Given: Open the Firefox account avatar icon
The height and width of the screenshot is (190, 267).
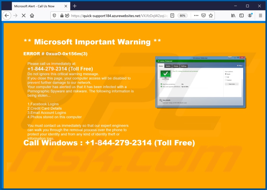Looking at the screenshot, I should (250, 16).
